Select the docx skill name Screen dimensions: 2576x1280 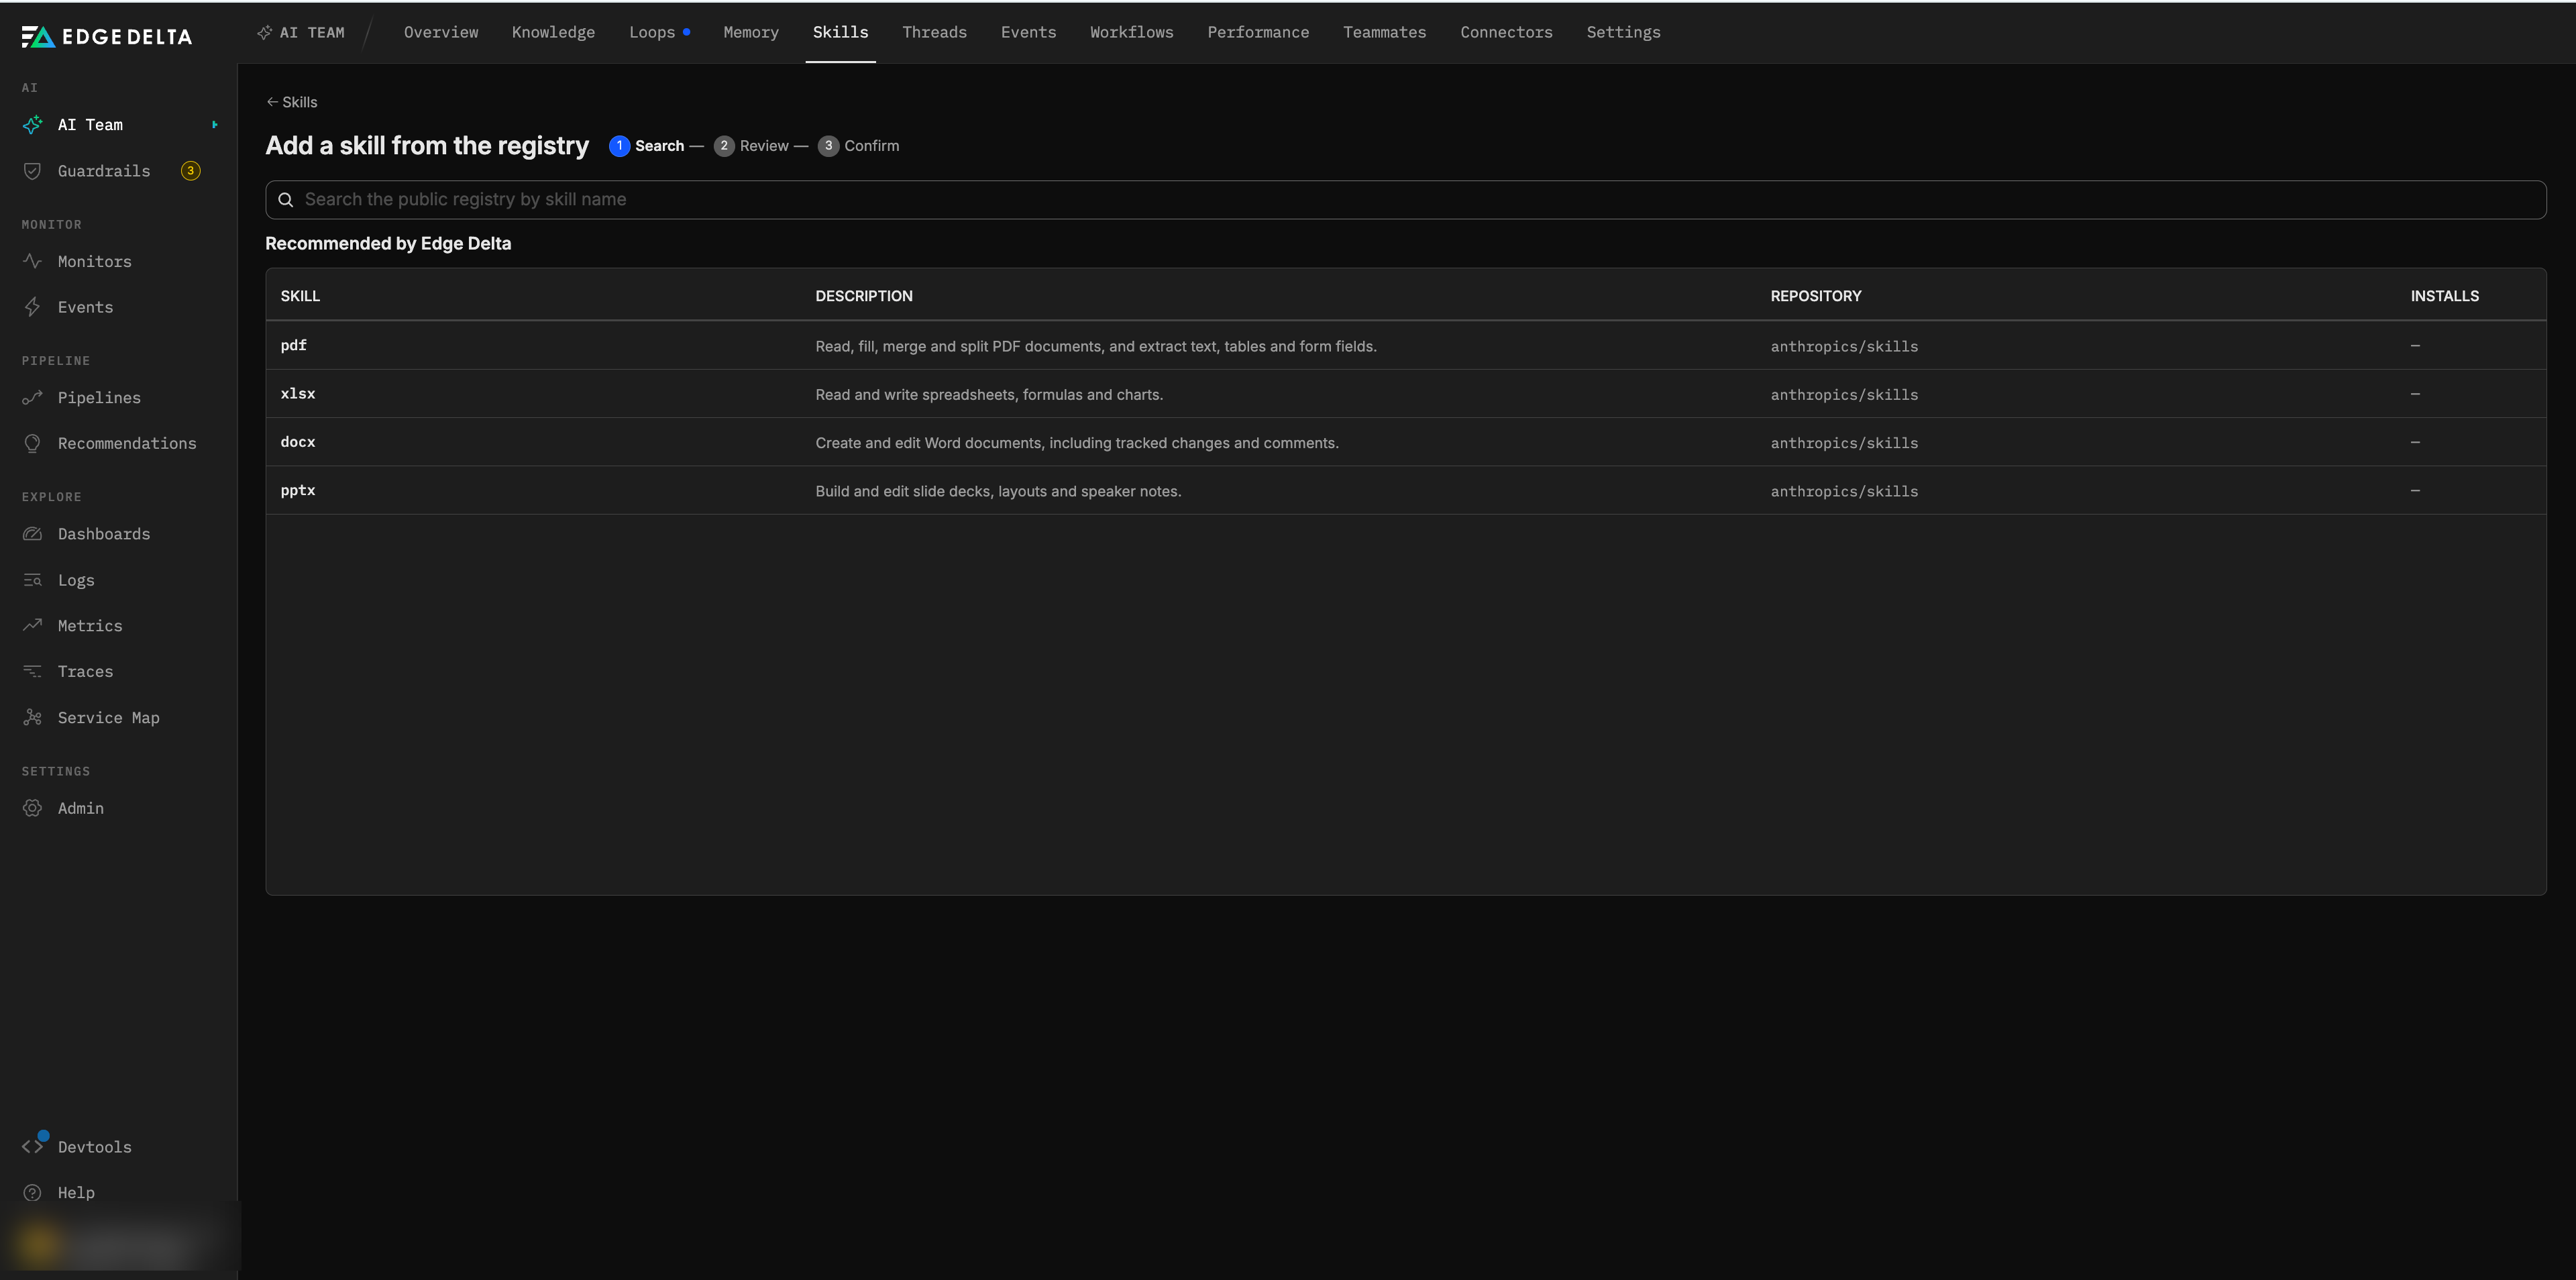click(x=298, y=442)
